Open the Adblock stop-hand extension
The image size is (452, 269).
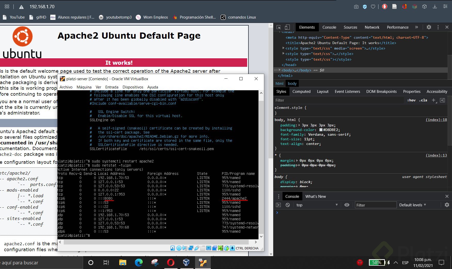[385, 7]
